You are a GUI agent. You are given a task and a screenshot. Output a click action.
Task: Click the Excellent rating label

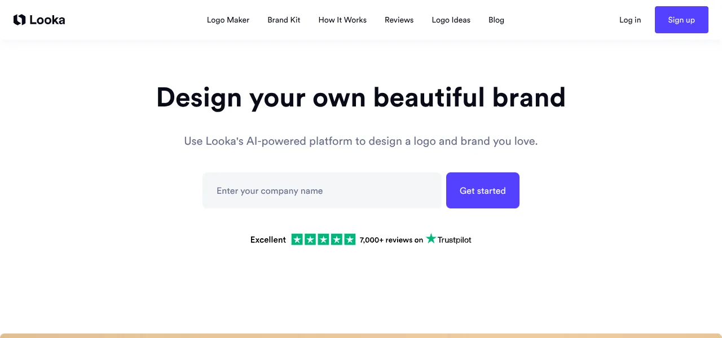tap(268, 239)
